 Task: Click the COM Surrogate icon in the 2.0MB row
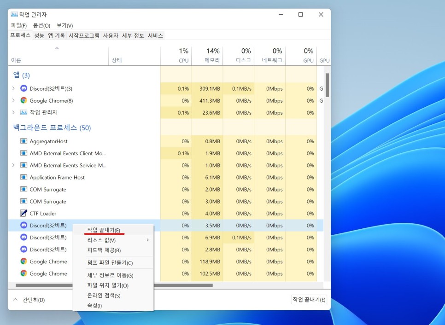(23, 189)
